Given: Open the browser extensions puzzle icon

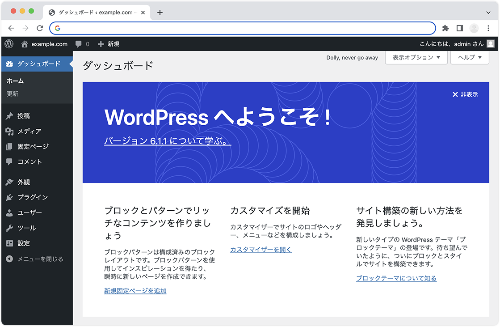Looking at the screenshot, I should coord(445,29).
